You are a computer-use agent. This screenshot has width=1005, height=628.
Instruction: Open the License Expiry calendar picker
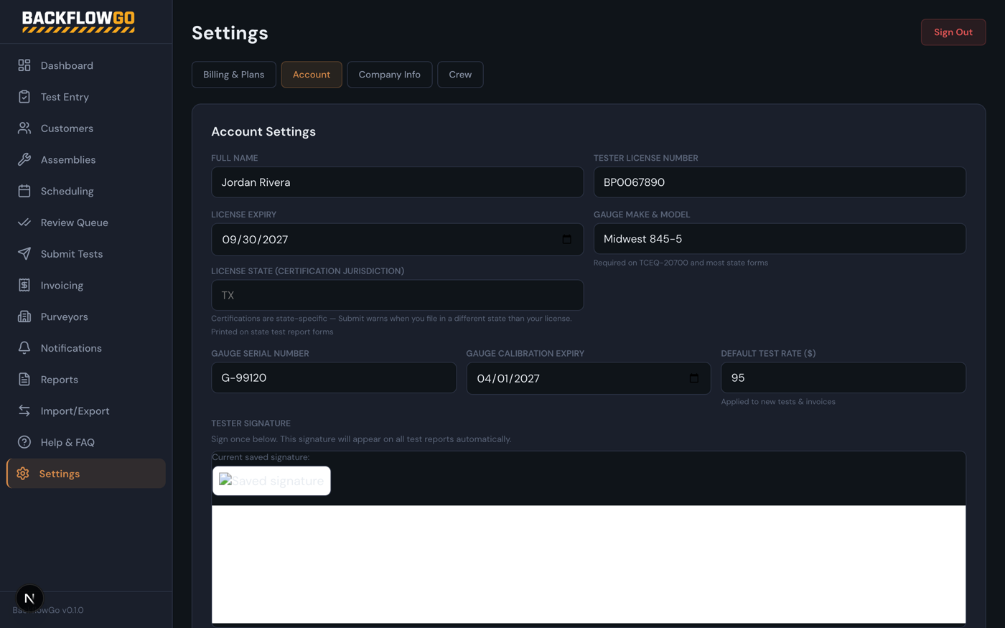point(567,239)
